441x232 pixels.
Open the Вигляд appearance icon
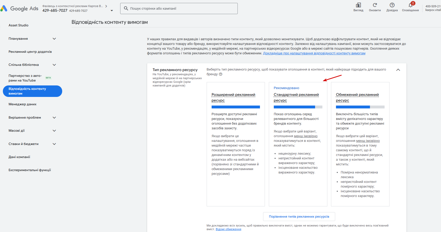pyautogui.click(x=358, y=5)
